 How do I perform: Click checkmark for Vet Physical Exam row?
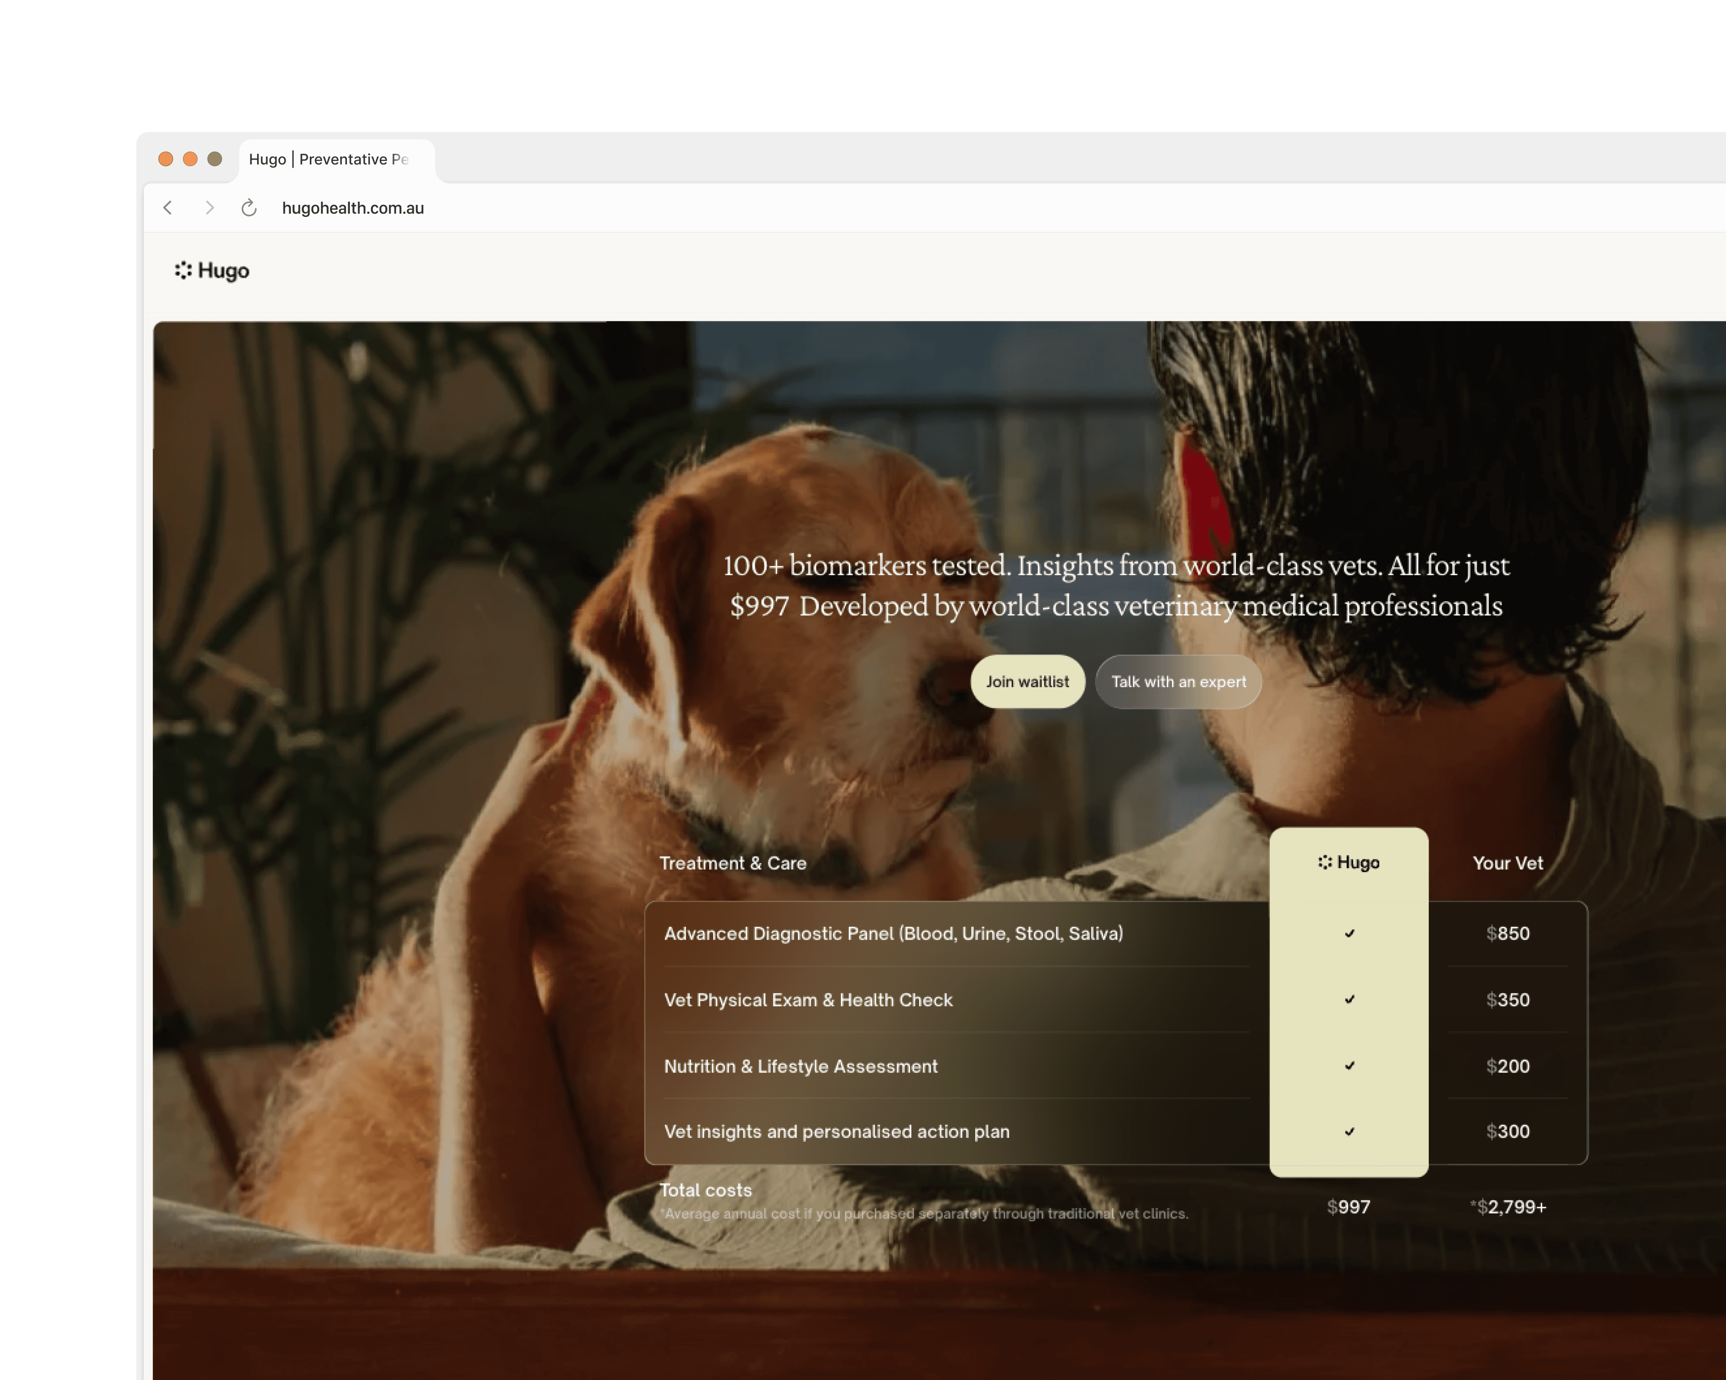point(1349,1000)
